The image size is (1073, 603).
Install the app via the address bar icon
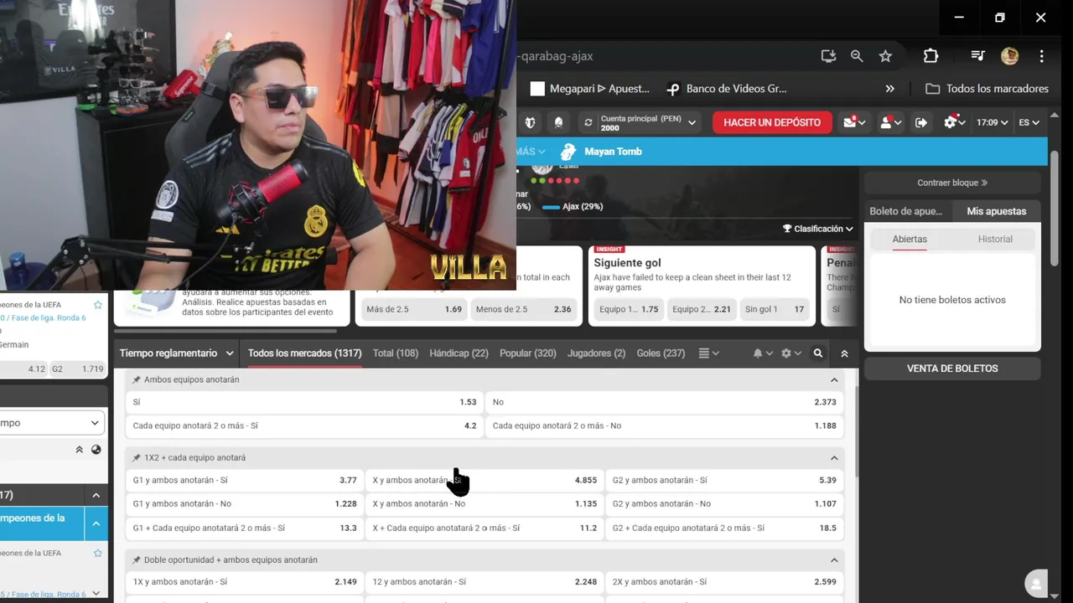coord(828,56)
